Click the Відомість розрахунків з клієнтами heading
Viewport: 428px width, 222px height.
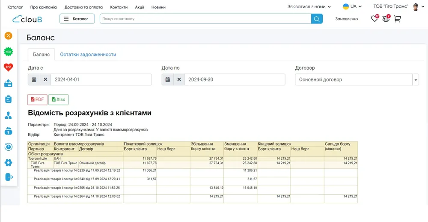[89, 113]
